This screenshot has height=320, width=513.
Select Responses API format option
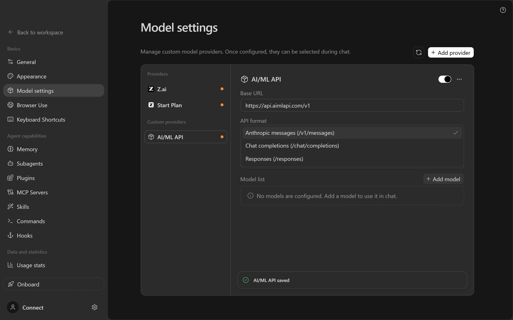(352, 159)
